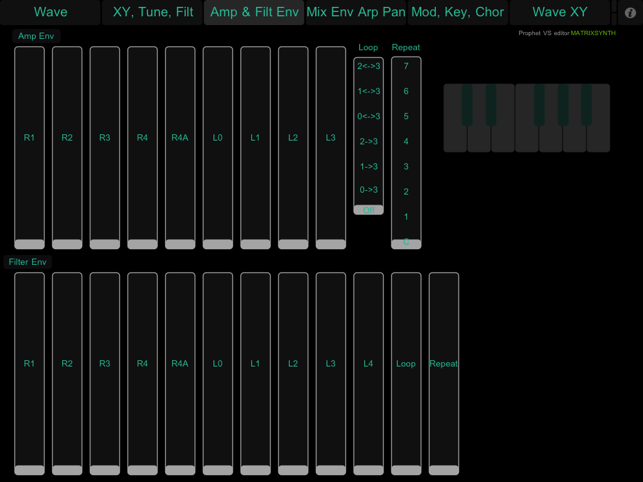This screenshot has width=643, height=482.
Task: Select loop mode 2<->3
Action: click(369, 66)
